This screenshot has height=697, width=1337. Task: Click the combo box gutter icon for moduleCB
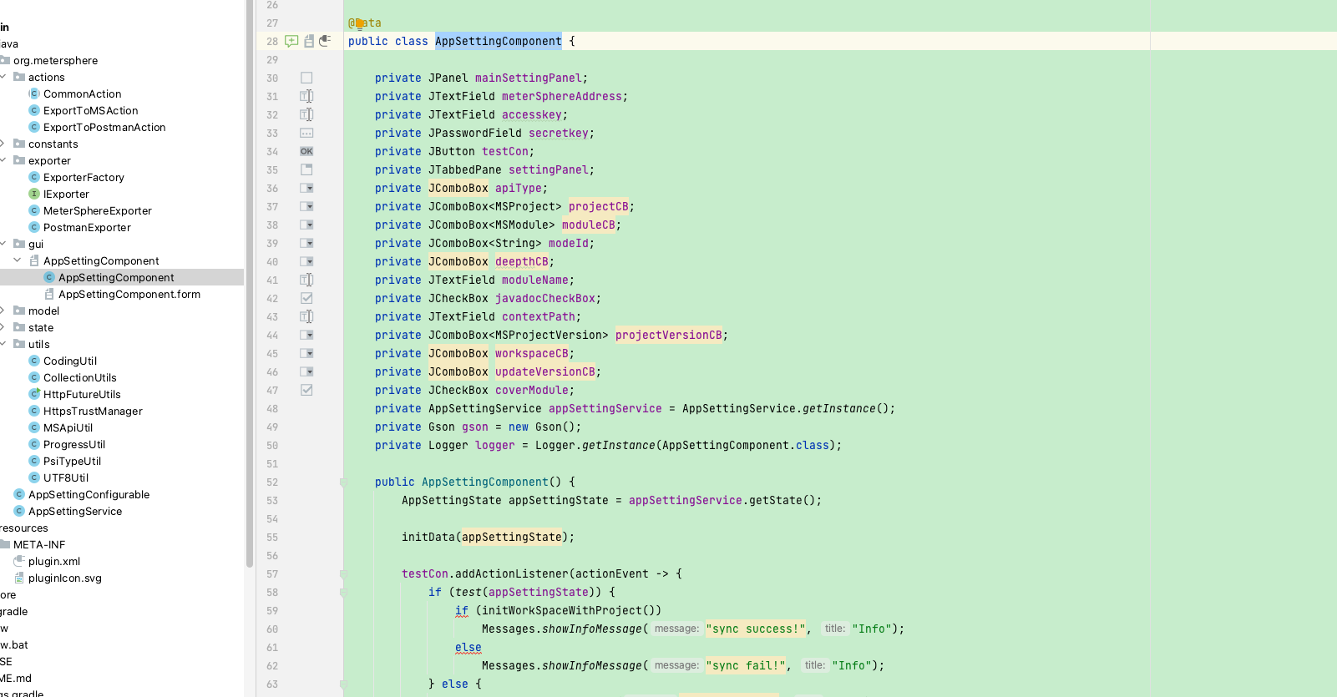click(x=306, y=225)
